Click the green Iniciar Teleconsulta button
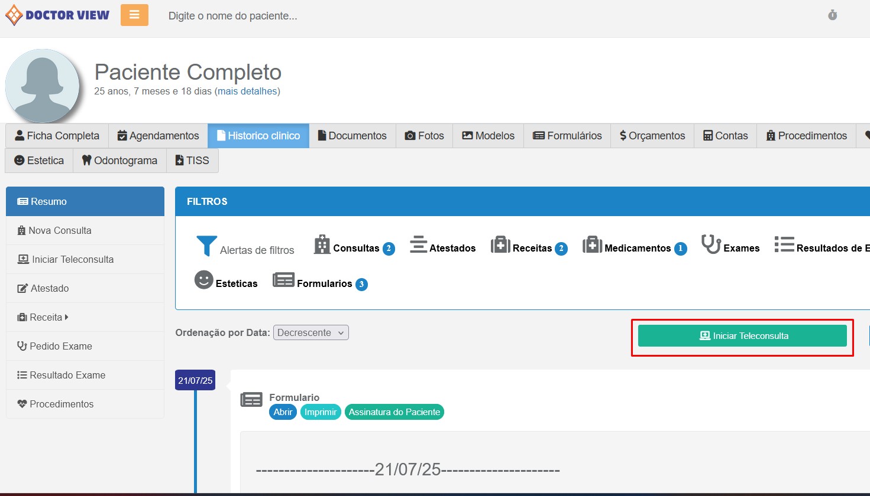Image resolution: width=870 pixels, height=496 pixels. tap(742, 336)
